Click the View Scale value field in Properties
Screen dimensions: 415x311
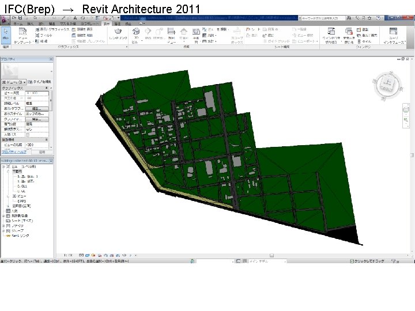click(37, 93)
